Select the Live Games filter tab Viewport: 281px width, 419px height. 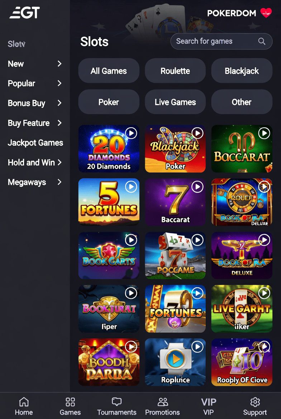175,102
